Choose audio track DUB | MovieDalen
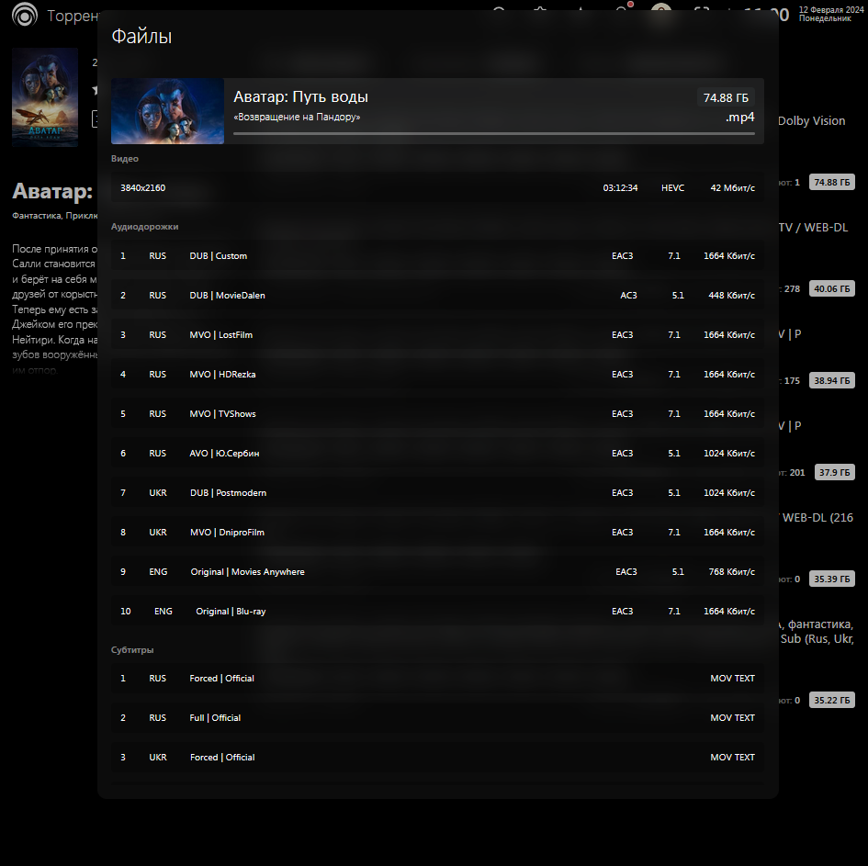 (437, 296)
